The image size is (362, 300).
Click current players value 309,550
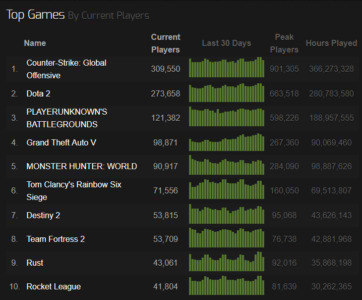[x=165, y=69]
